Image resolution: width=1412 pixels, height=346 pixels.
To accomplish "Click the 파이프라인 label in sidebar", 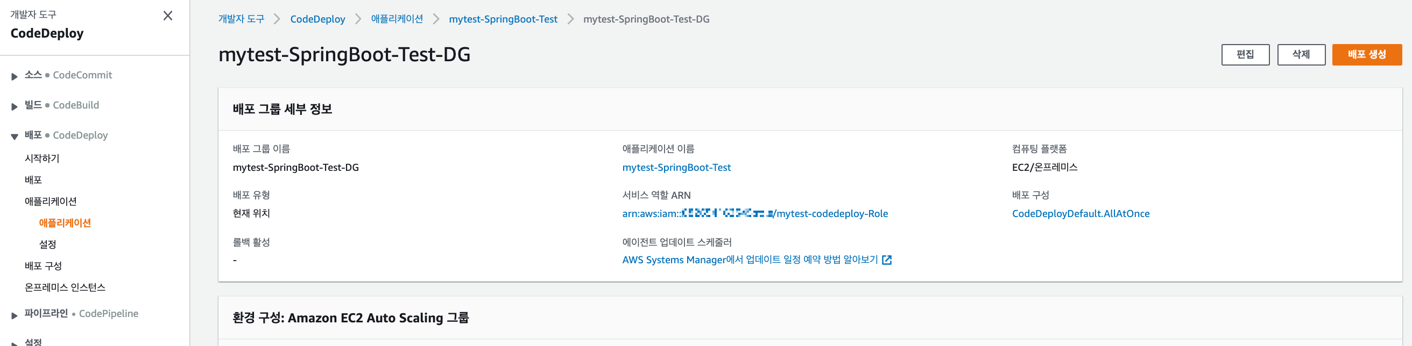I will tap(46, 313).
